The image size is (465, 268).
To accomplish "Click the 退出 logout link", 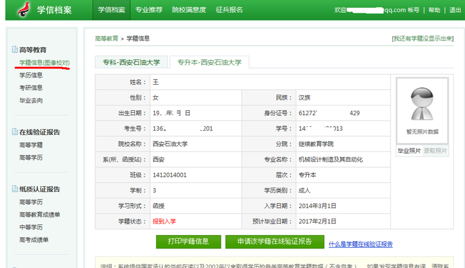I will (x=455, y=10).
